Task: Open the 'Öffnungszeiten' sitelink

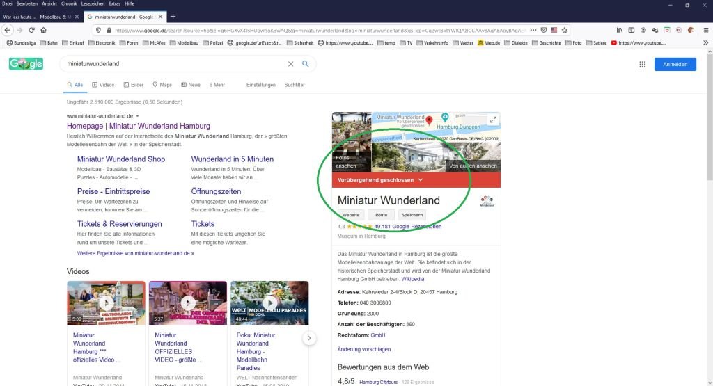Action: (216, 191)
